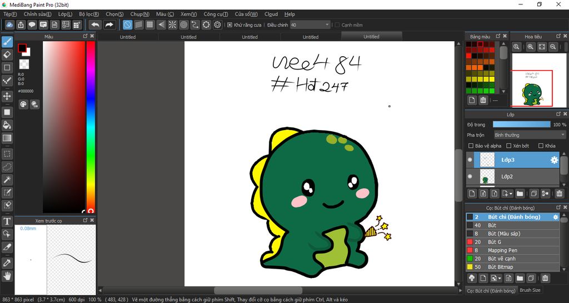The height and width of the screenshot is (303, 569).
Task: Fit navigator view to screen
Action: click(542, 47)
